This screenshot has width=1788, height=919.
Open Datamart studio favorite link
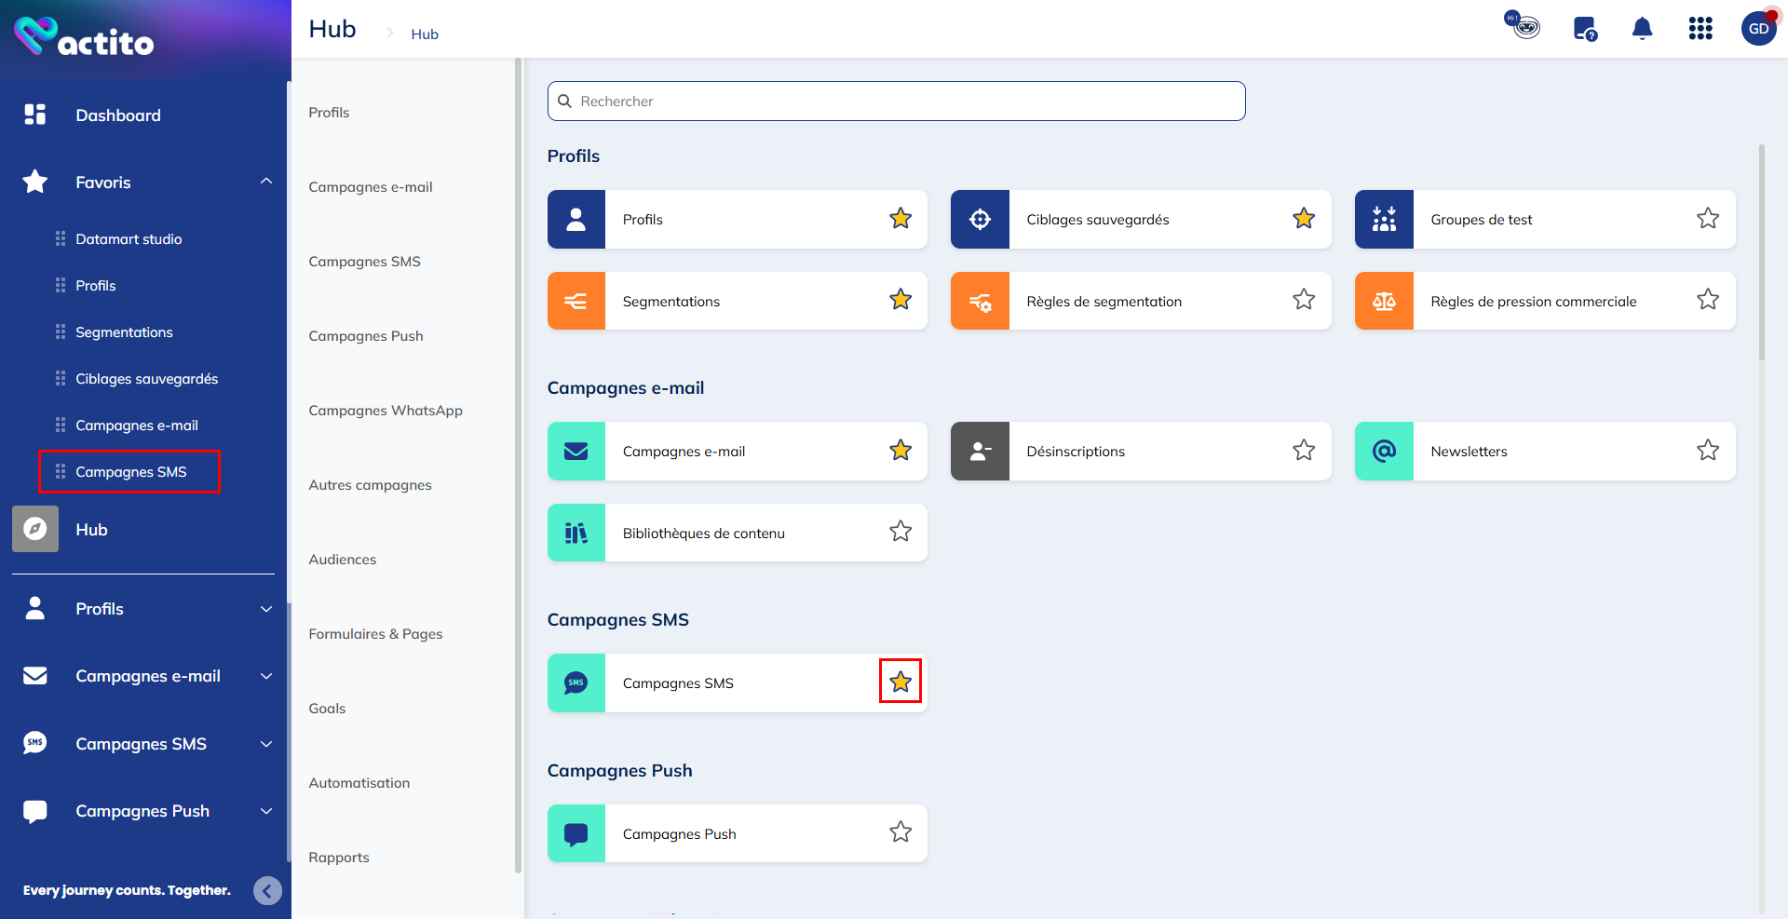129,239
